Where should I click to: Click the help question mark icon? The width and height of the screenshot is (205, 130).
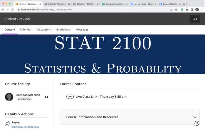pos(197,123)
